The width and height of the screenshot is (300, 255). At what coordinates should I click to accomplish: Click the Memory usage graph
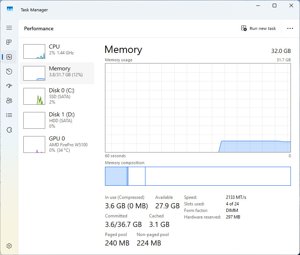pyautogui.click(x=198, y=108)
